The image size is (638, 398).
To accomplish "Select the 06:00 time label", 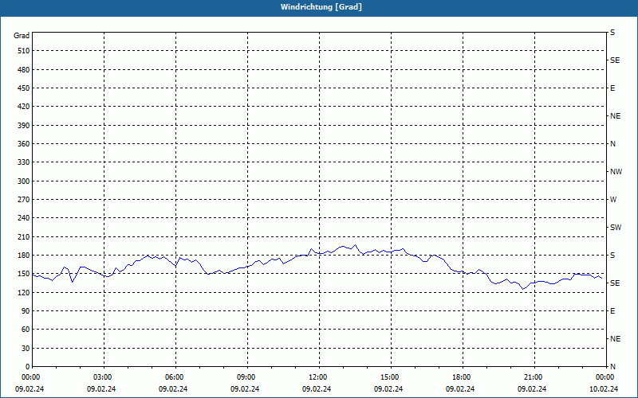I will 175,377.
